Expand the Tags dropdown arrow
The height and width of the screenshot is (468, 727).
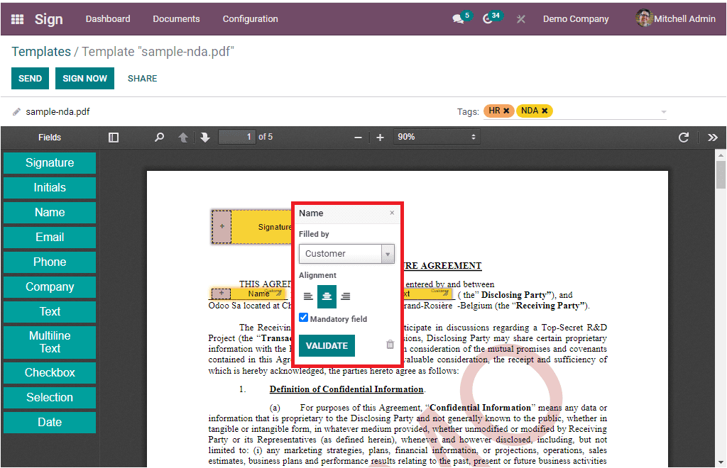[x=664, y=112]
